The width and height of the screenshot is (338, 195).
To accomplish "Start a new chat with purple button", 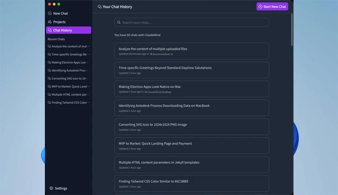I will (x=272, y=6).
